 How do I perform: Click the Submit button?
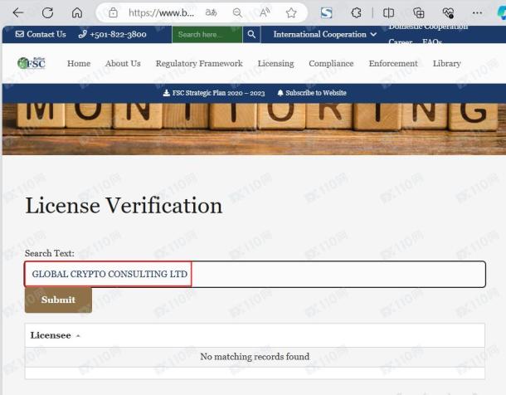(58, 300)
